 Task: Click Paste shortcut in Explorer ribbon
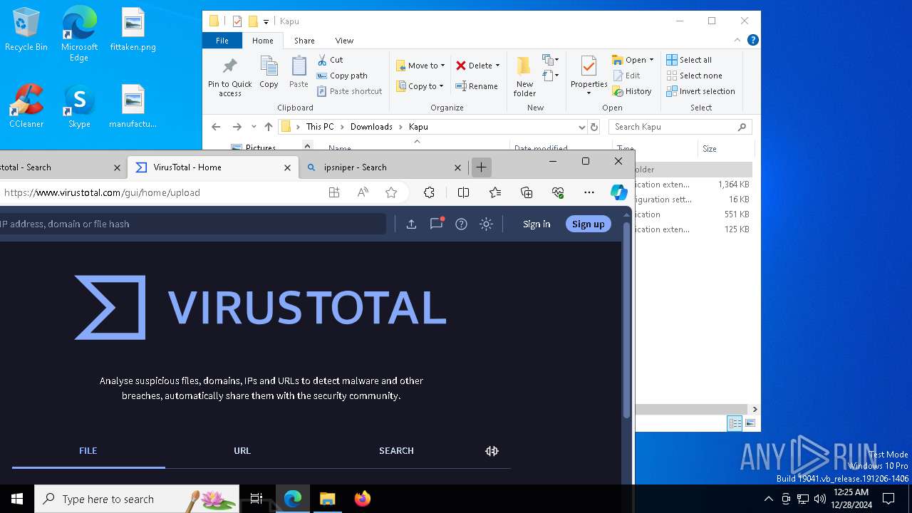tap(349, 91)
